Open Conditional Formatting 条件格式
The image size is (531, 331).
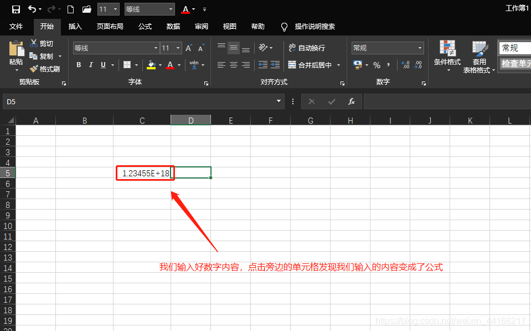447,55
